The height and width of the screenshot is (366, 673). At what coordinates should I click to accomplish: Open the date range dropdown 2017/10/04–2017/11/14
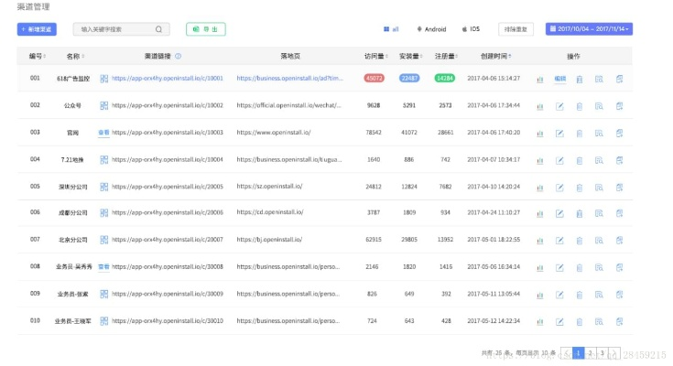(589, 29)
